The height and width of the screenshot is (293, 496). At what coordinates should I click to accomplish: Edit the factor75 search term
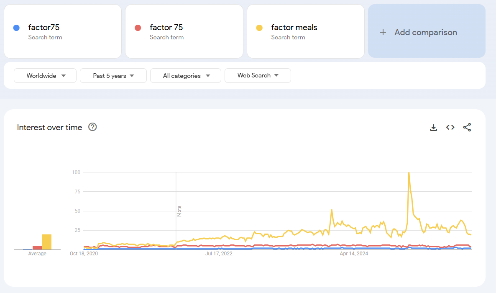pyautogui.click(x=44, y=28)
